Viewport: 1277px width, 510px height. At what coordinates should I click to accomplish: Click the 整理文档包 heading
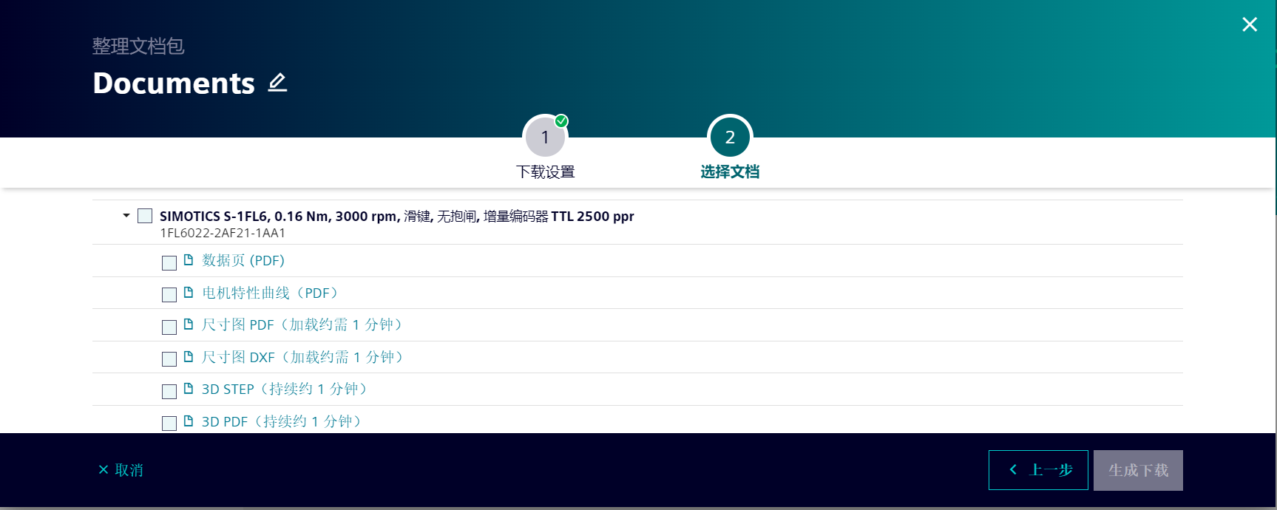138,46
